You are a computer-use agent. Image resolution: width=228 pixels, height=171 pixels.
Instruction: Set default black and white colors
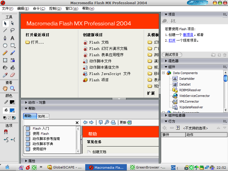pos(5,118)
